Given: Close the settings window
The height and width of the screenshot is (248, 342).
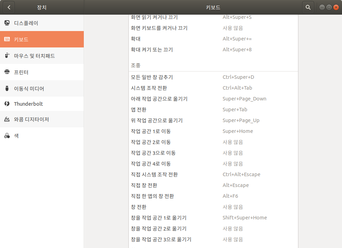Looking at the screenshot, I should (336, 7).
